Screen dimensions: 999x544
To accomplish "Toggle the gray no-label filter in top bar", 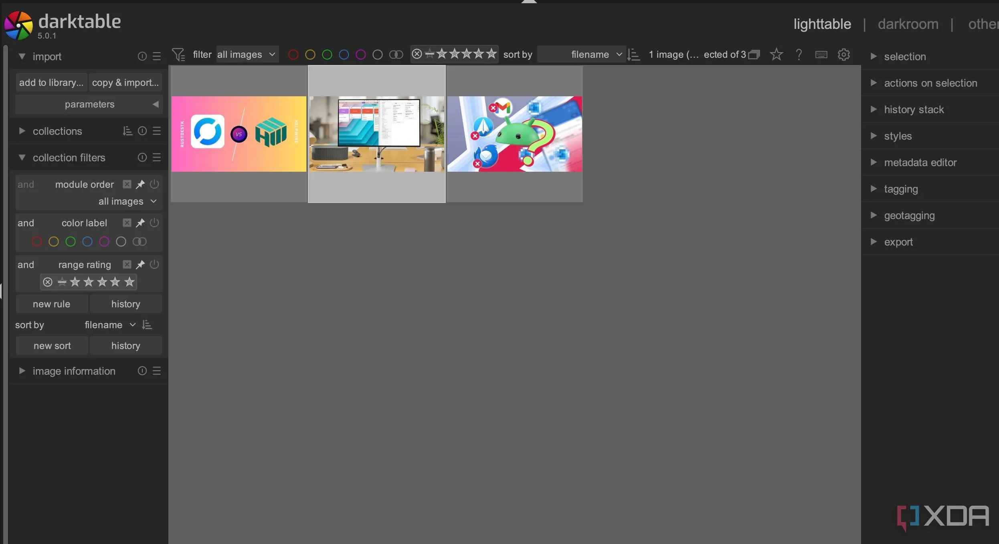I will coord(377,55).
